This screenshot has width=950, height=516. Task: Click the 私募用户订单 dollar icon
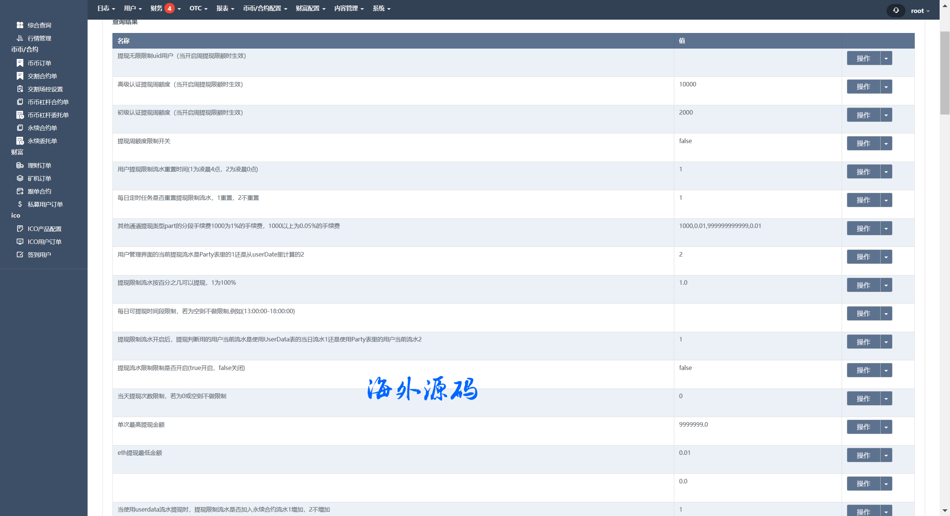point(20,204)
